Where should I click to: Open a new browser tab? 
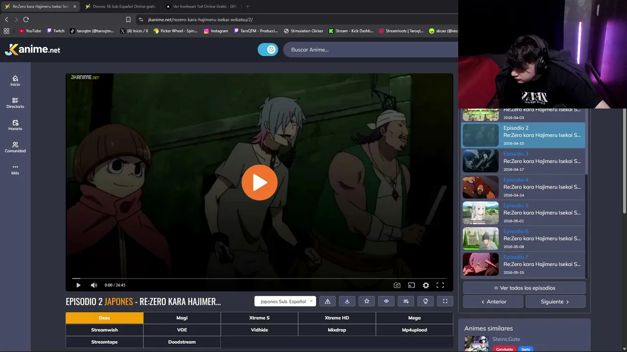coord(247,6)
